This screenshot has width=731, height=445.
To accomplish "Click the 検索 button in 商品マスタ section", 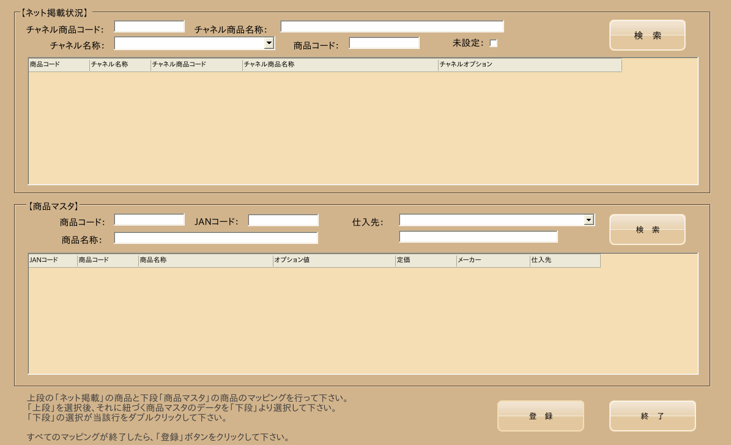I will (x=647, y=229).
